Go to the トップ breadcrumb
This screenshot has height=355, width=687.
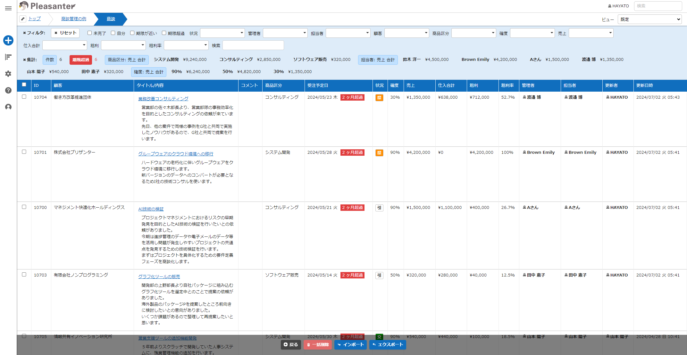[x=35, y=19]
